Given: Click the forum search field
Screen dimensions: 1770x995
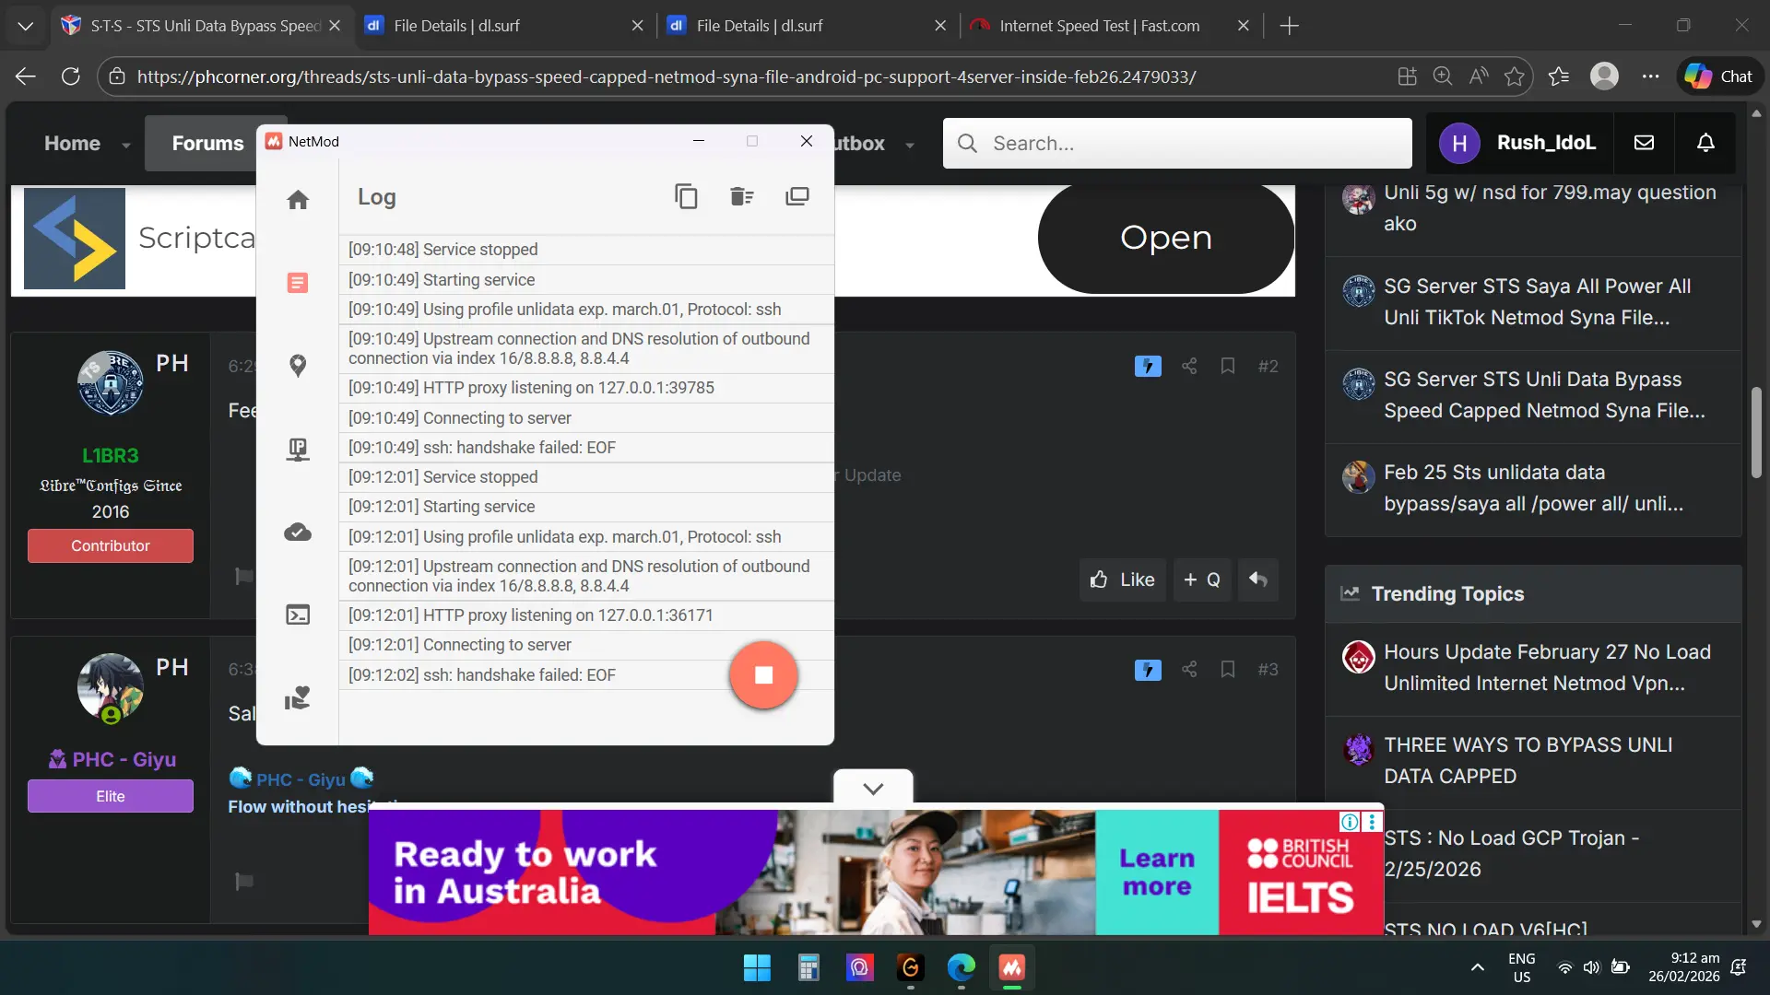Looking at the screenshot, I should click(1177, 143).
